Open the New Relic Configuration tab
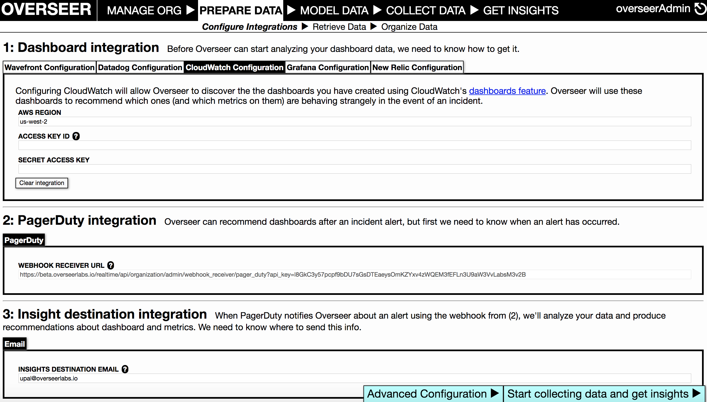 tap(417, 67)
